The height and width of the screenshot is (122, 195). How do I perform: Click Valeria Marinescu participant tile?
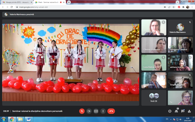(x=180, y=27)
